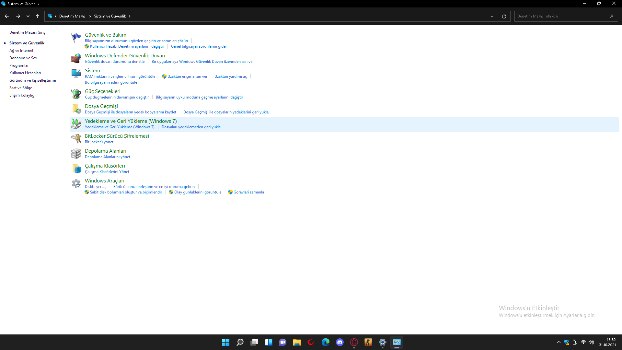Show hidden system tray icons
Viewport: 622px width, 350px height.
point(559,342)
